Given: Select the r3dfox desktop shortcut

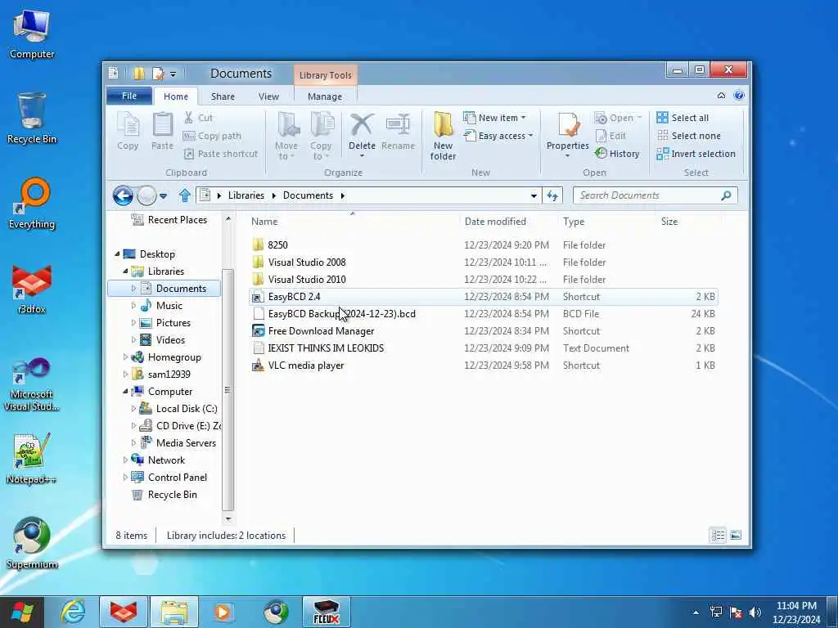Looking at the screenshot, I should tap(32, 289).
